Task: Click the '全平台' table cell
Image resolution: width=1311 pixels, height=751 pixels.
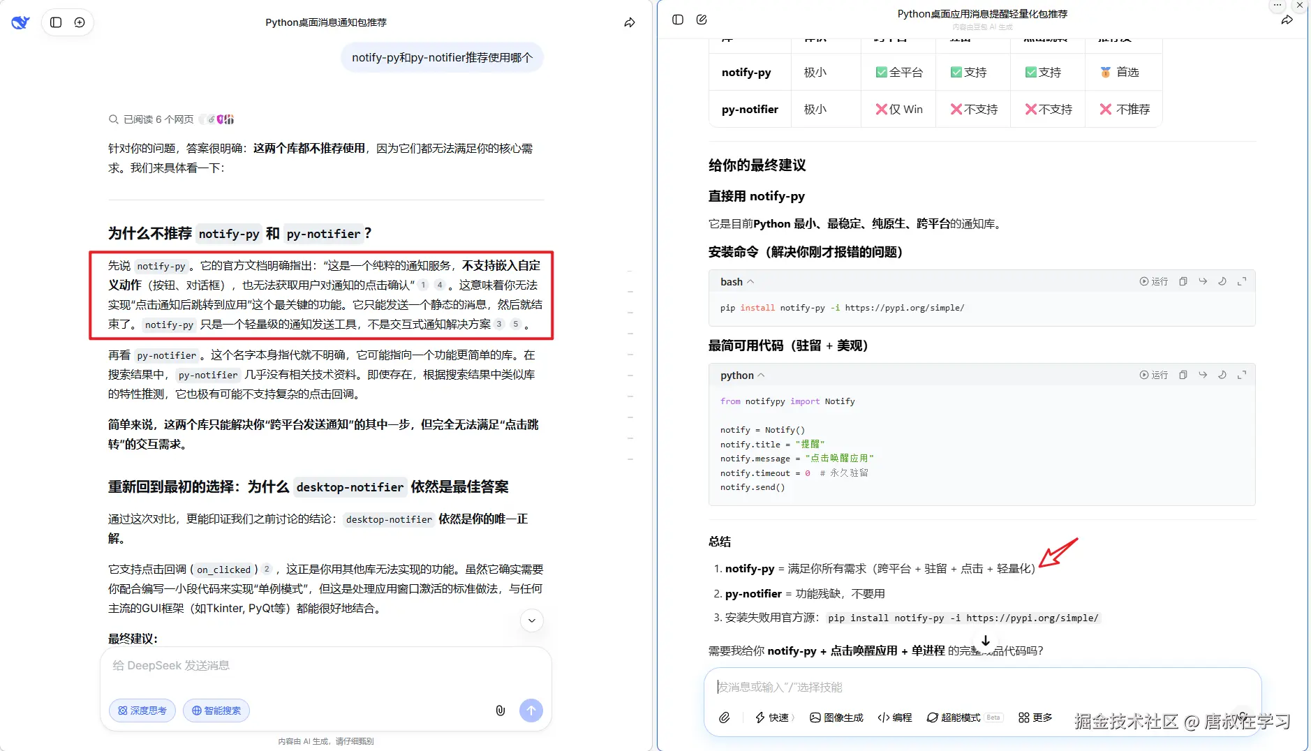Action: point(899,73)
